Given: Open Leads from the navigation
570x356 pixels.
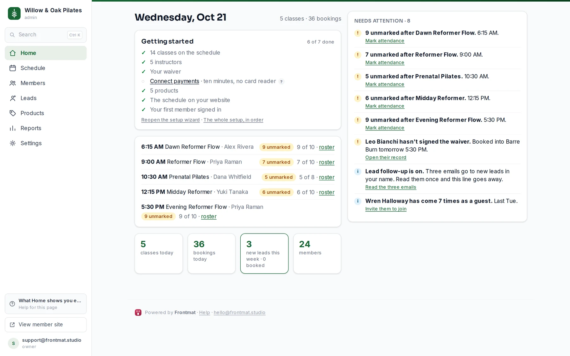Looking at the screenshot, I should coord(46,98).
